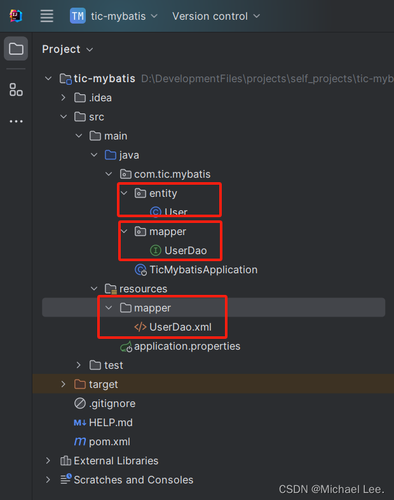This screenshot has width=394, height=500.
Task: Collapse the resources folder
Action: pos(94,289)
